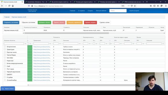168x95 pixels.
Task: Bookmark this page with star icon
Action: point(135,6)
